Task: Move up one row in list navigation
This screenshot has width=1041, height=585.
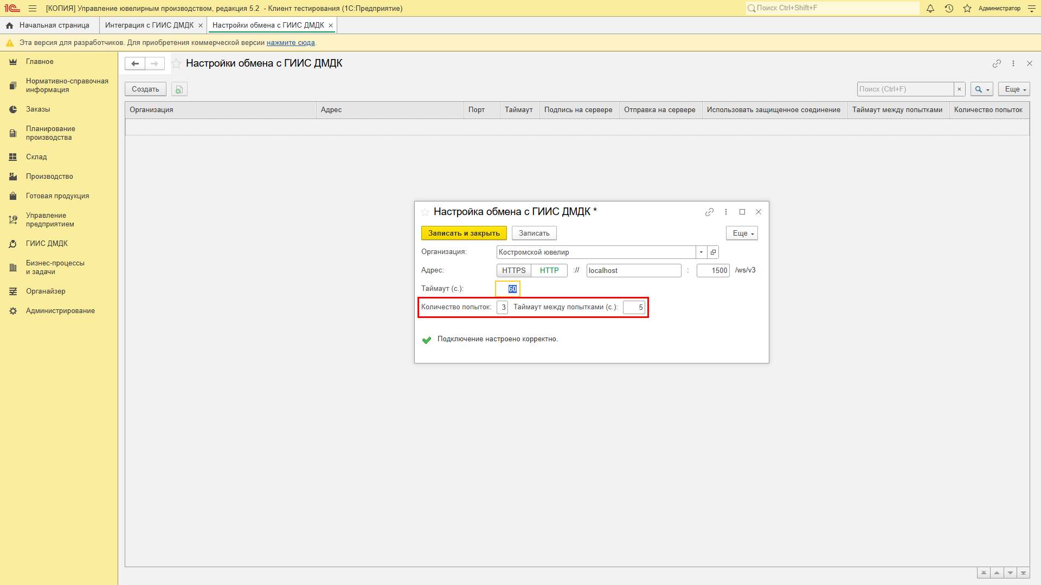Action: tap(997, 573)
